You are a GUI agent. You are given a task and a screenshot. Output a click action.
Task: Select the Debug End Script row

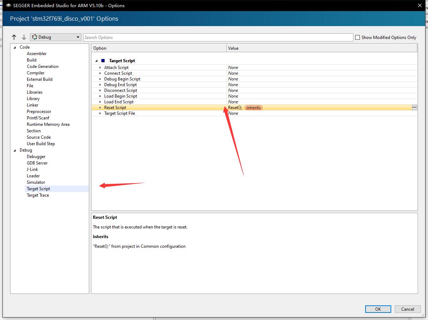pyautogui.click(x=254, y=85)
